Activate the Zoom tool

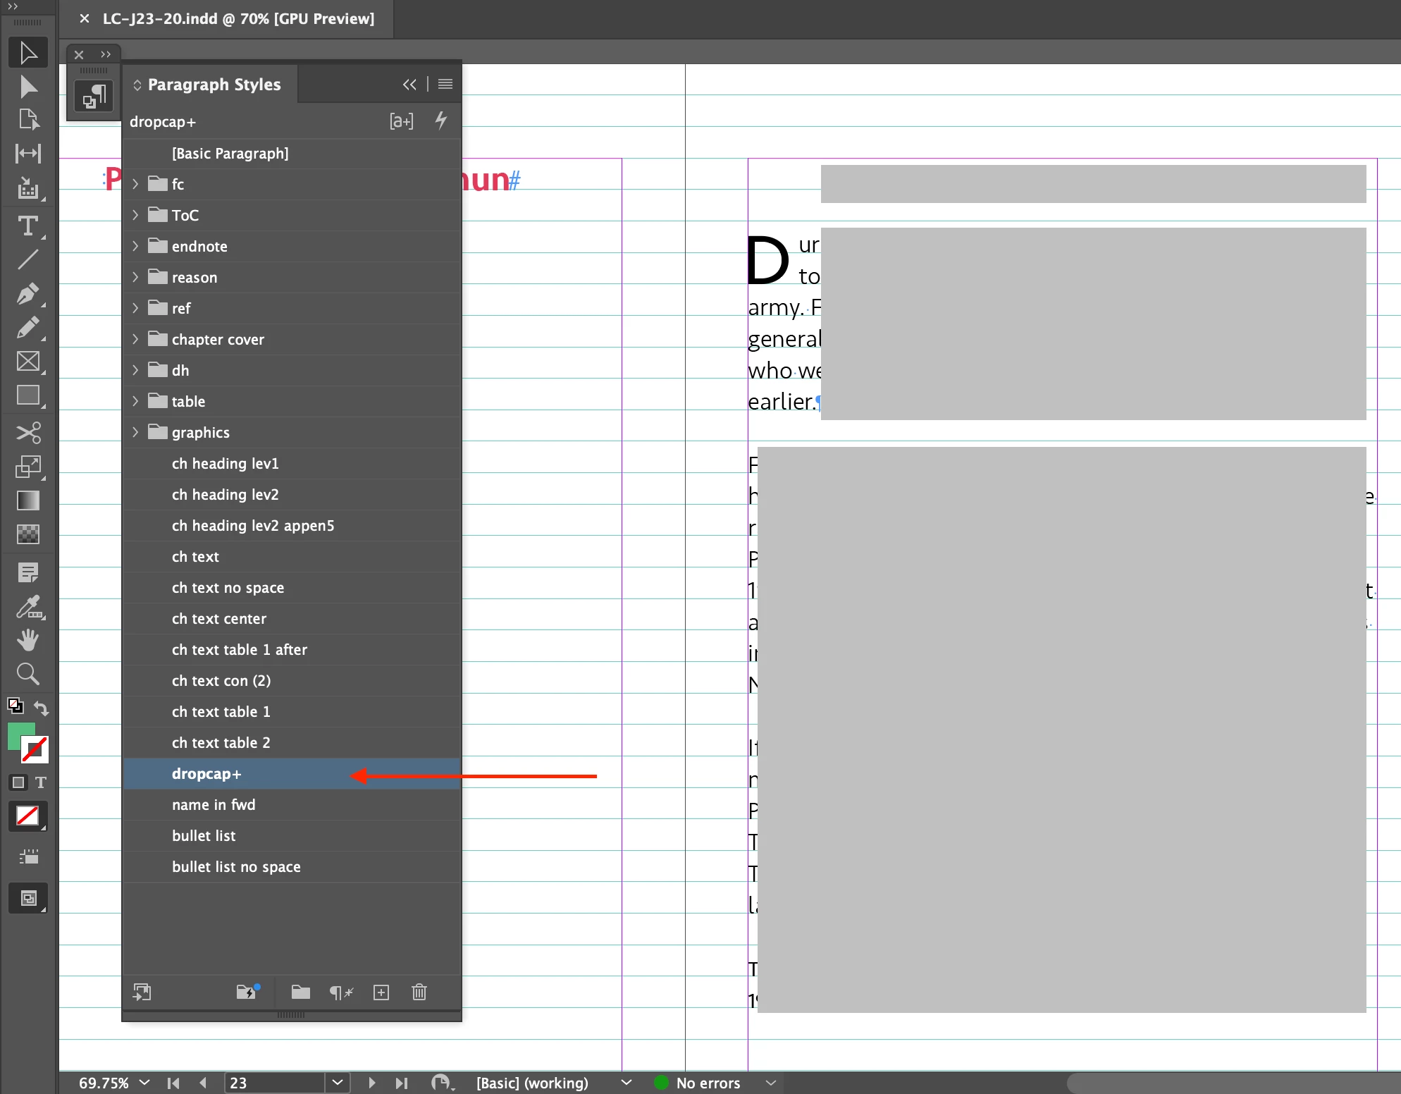(x=27, y=674)
